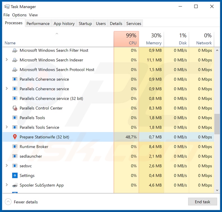
Task: Click the Microsoft Windows Search Filter Host icon
Action: (15, 50)
